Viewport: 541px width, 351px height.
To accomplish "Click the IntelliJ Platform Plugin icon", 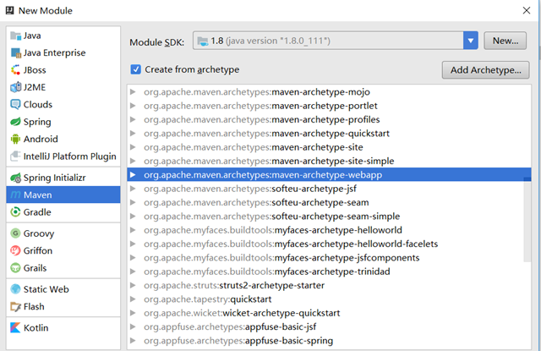I will 15,156.
